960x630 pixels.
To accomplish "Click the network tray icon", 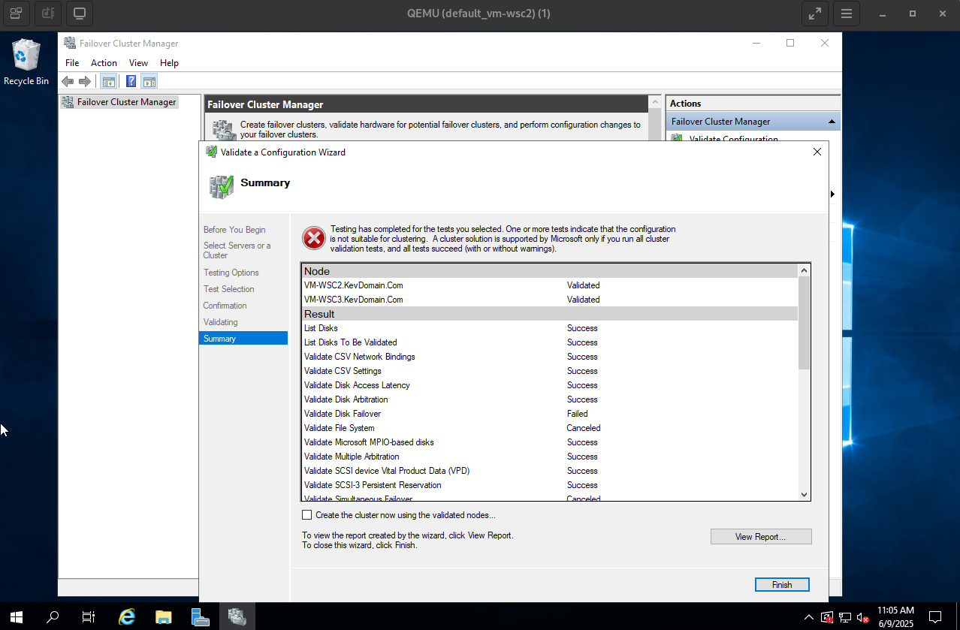I will coord(845,617).
